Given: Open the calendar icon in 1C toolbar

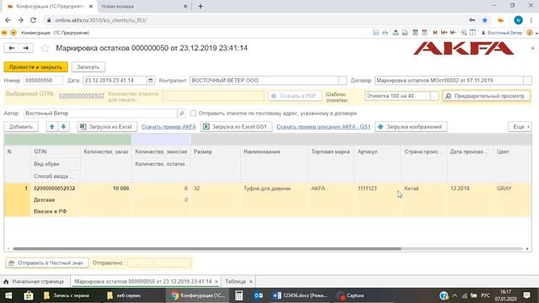Looking at the screenshot, I should pos(424,33).
